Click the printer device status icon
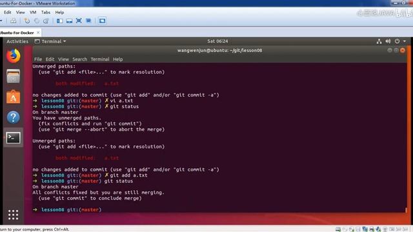Image resolution: width=413 pixels, height=232 pixels. tap(372, 229)
